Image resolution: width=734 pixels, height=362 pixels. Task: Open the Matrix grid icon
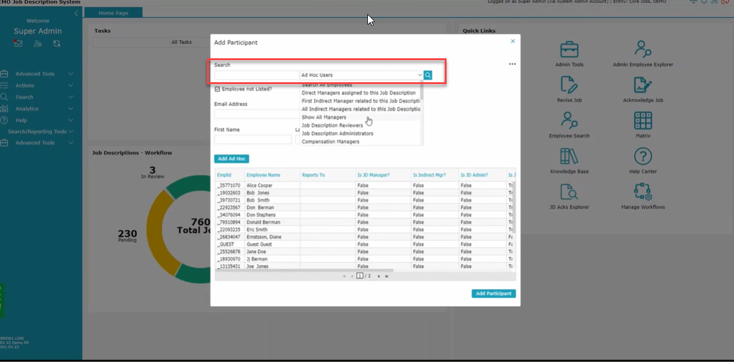coord(642,121)
